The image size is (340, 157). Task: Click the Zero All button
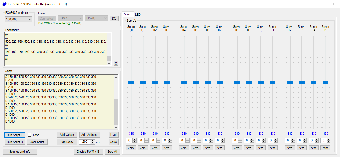tap(112, 152)
